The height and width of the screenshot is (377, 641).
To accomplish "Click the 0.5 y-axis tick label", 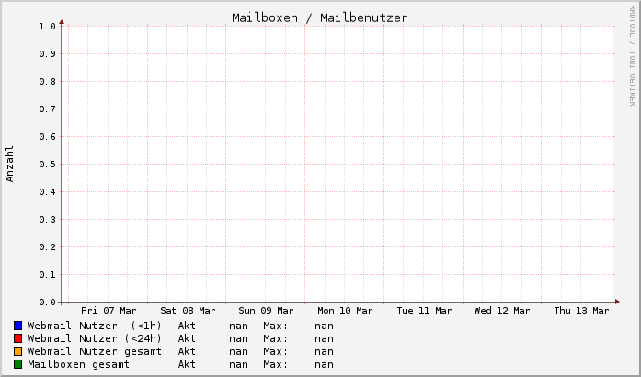I will click(48, 164).
